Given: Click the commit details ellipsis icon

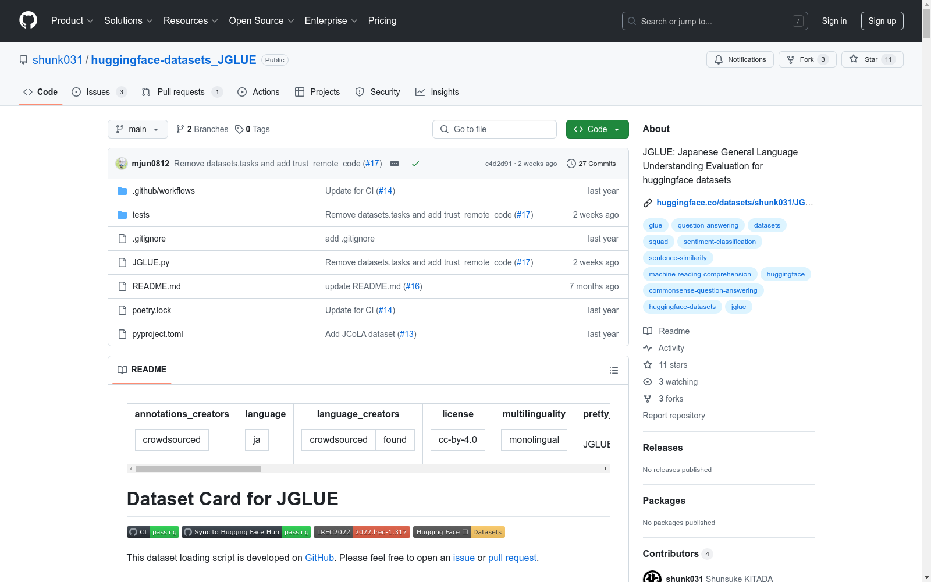Looking at the screenshot, I should pos(395,164).
